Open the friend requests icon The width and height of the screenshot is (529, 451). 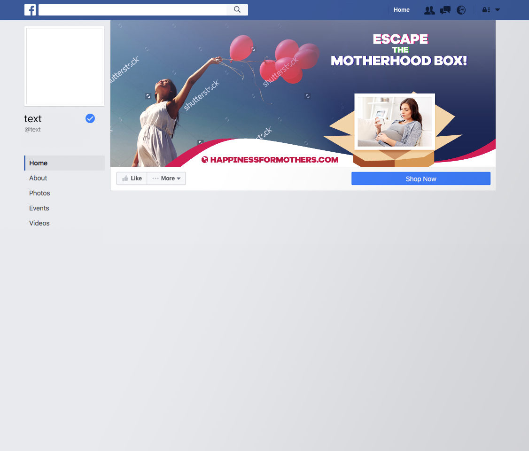coord(429,10)
